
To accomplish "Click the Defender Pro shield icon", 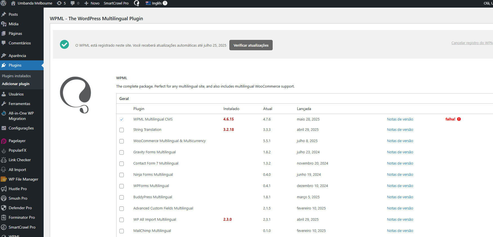I will [4, 208].
